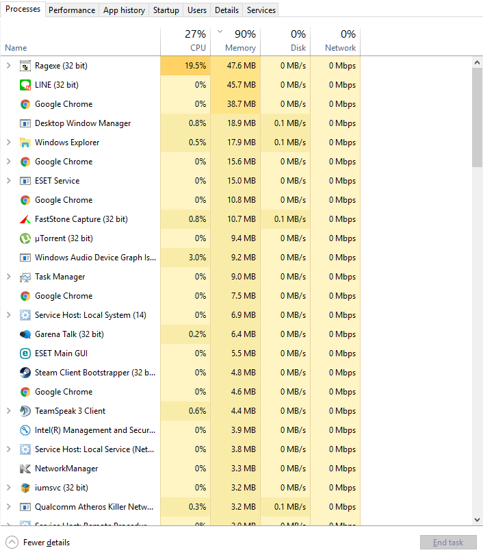Click Chrome icon using 7.5 MB
This screenshot has width=483, height=559.
[25, 296]
